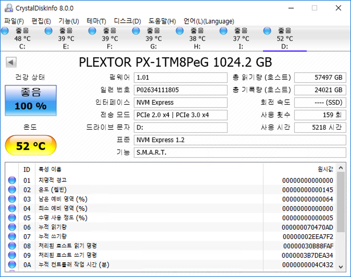Viewport: 351px width, 277px height.
Task: Click scrollbar up arrow in attribute list
Action: tap(341, 168)
